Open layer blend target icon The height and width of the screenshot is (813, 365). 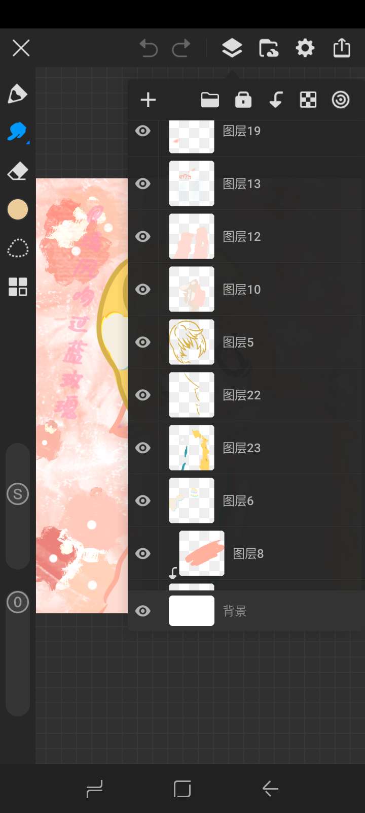[341, 100]
